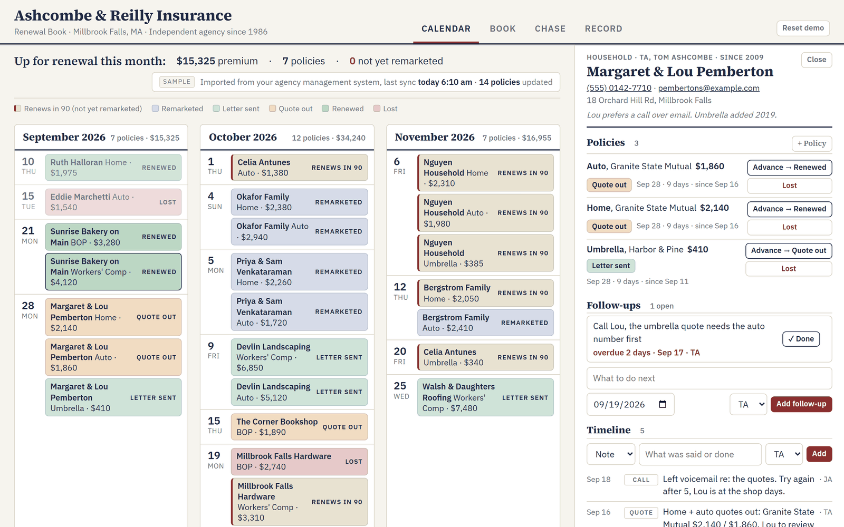Open the timeline entry type Note dropdown

click(x=611, y=454)
